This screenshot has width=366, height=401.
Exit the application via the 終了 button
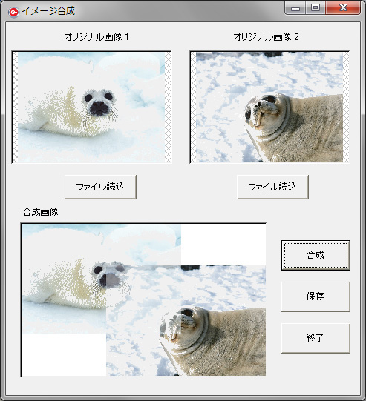point(316,338)
